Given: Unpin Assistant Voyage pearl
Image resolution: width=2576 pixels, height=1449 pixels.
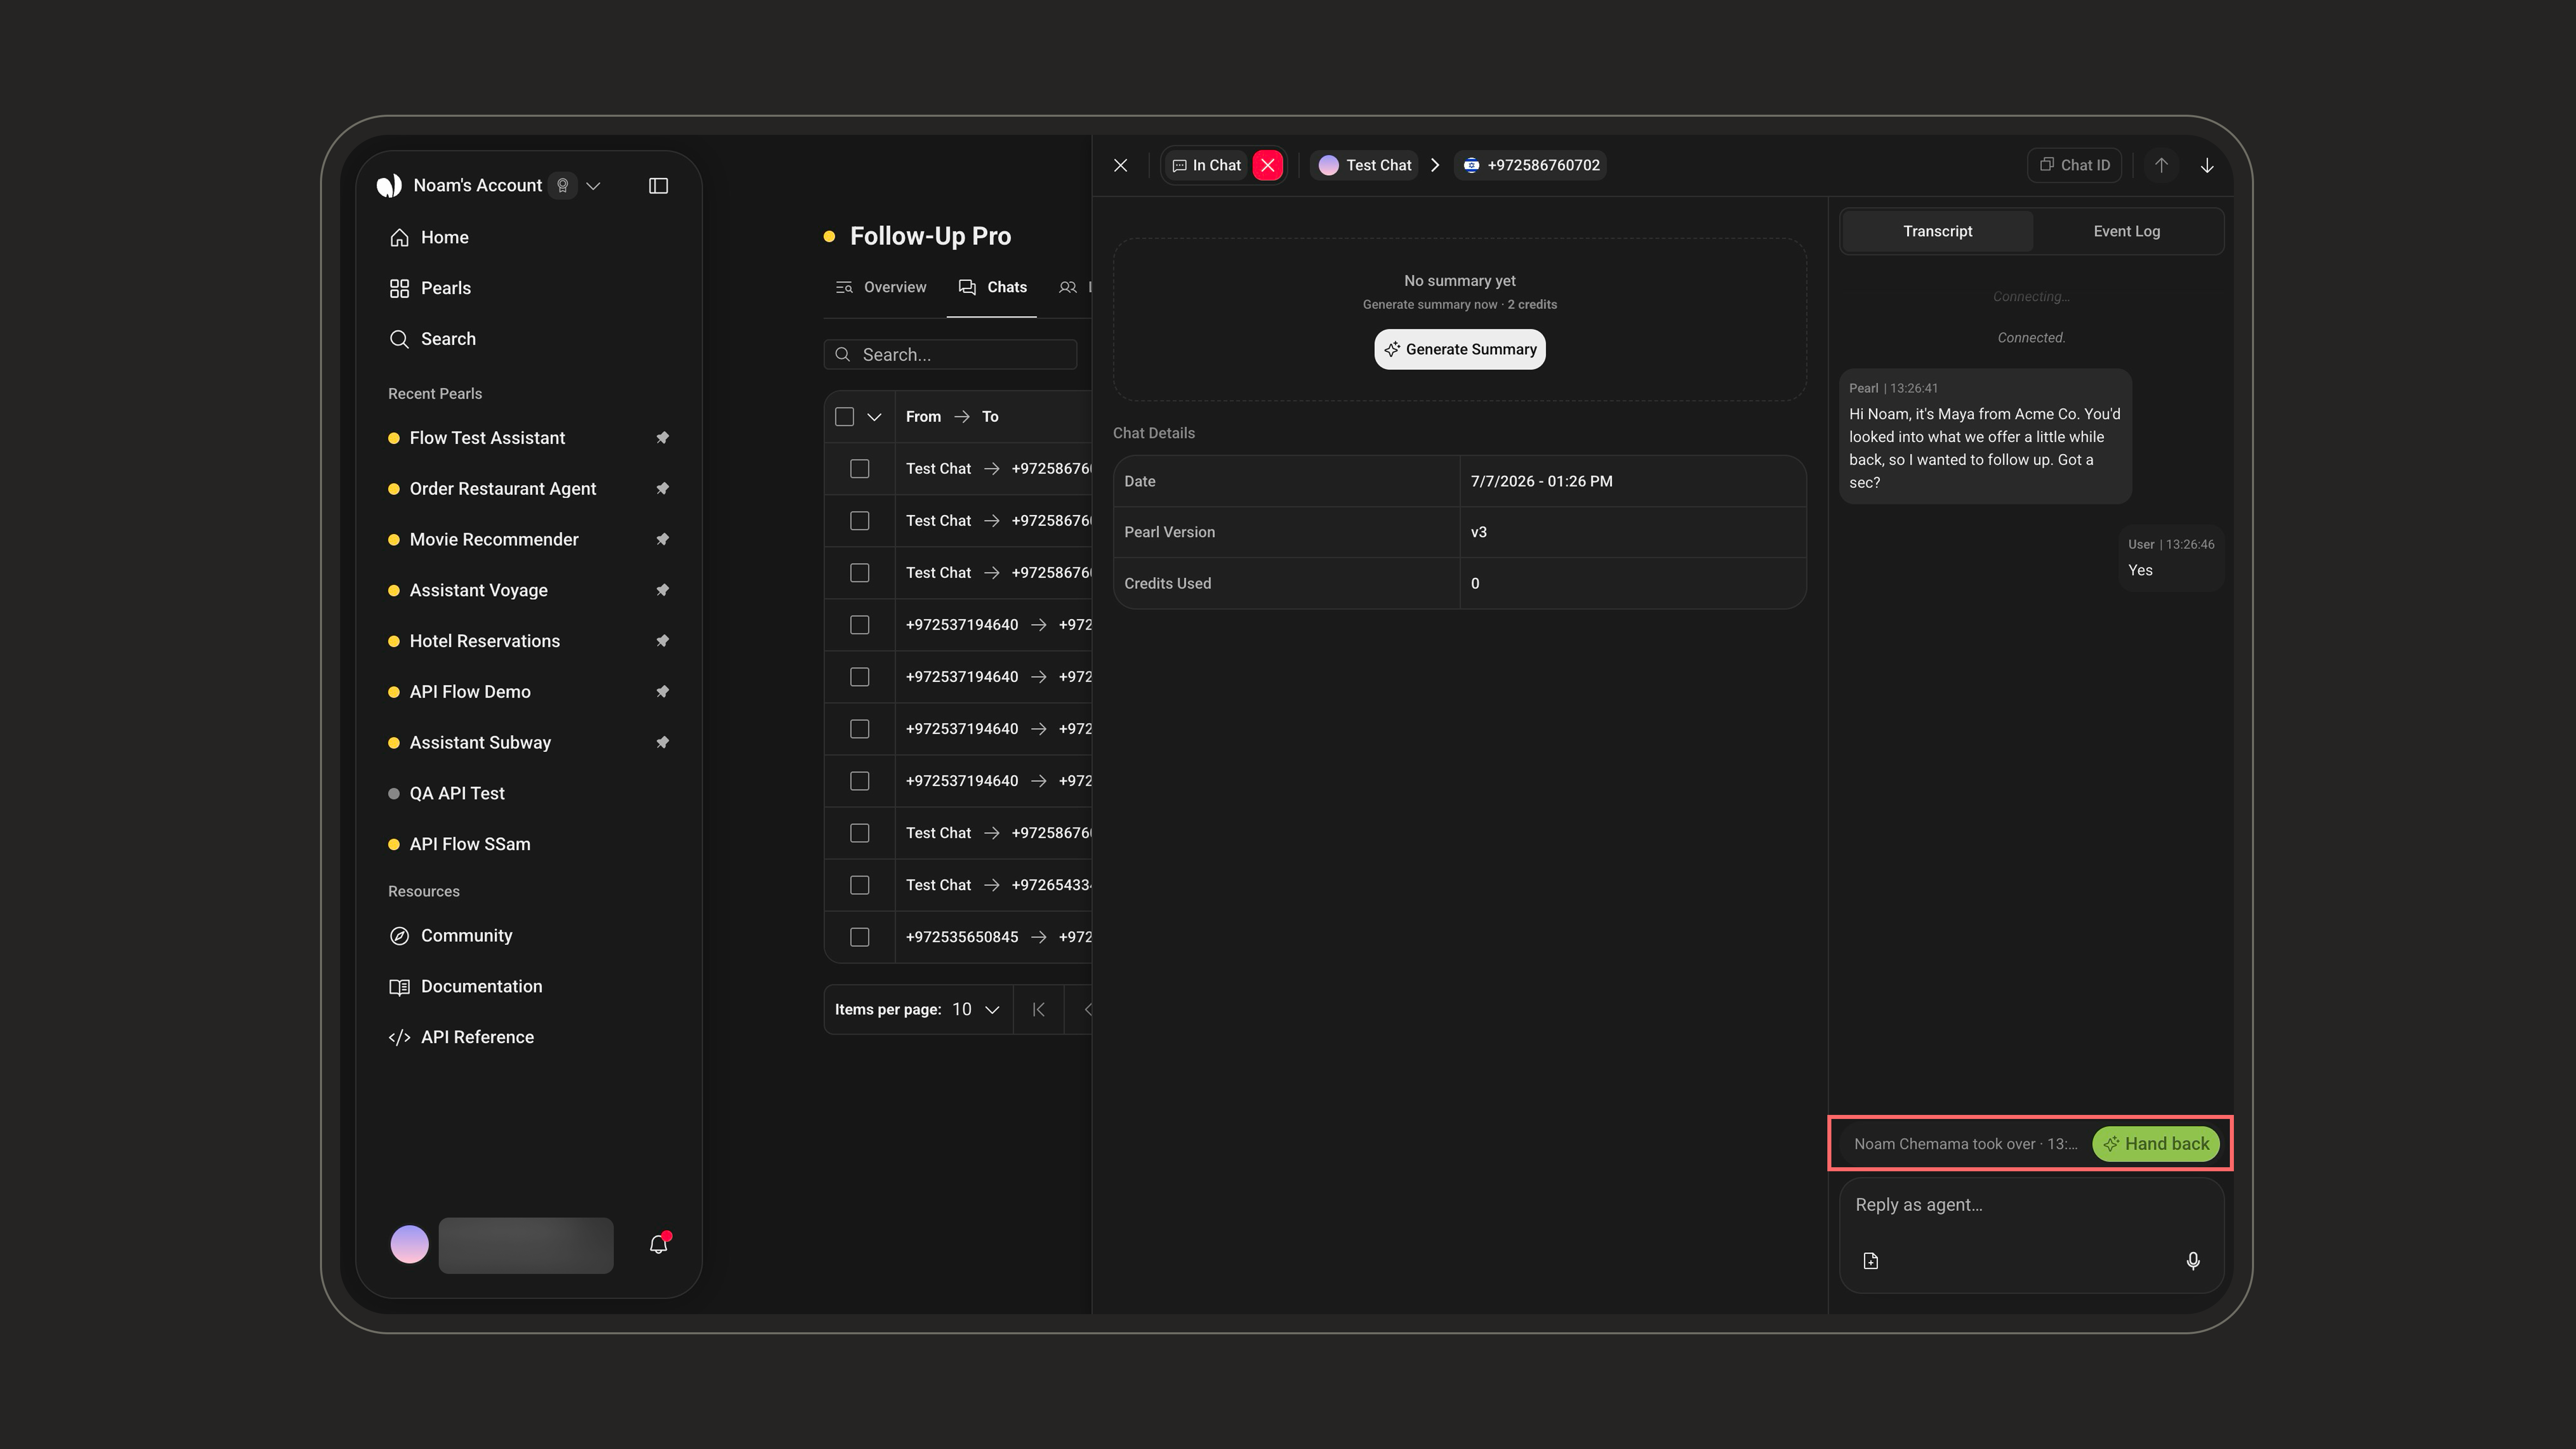Looking at the screenshot, I should tap(662, 590).
